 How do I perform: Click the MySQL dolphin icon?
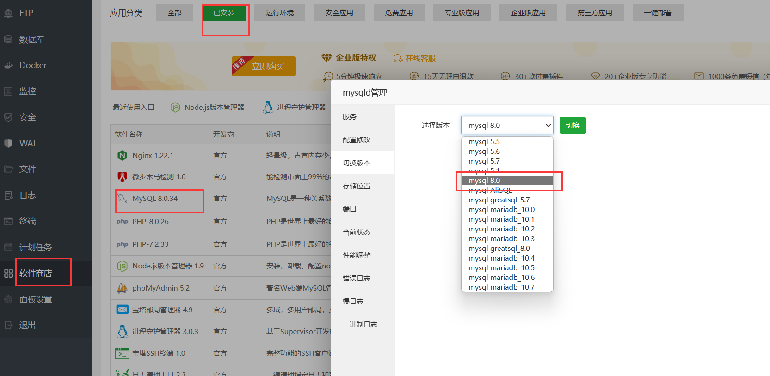pos(122,198)
